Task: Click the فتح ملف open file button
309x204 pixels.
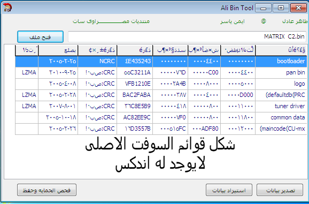Action: point(40,37)
